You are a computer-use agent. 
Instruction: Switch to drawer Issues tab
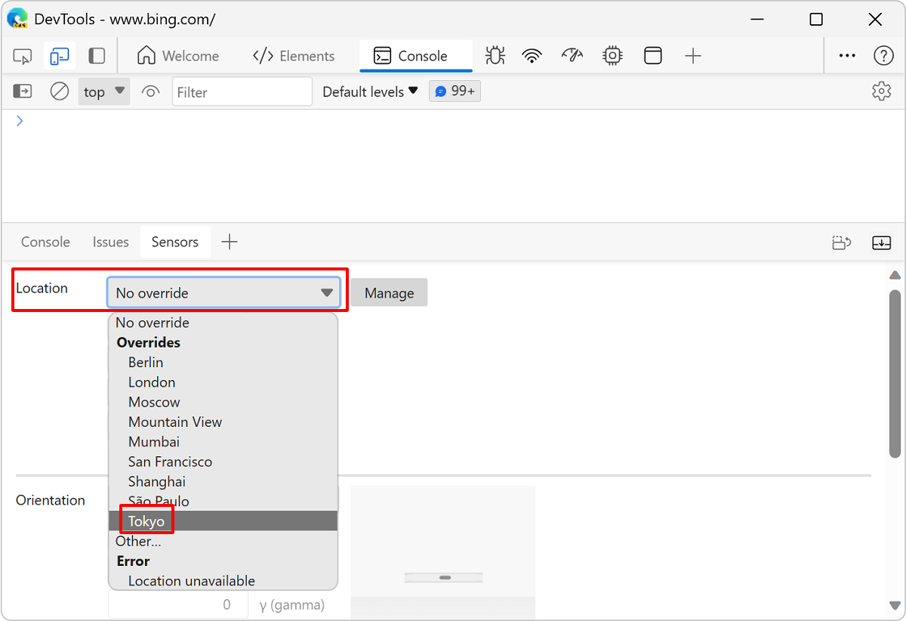point(111,242)
